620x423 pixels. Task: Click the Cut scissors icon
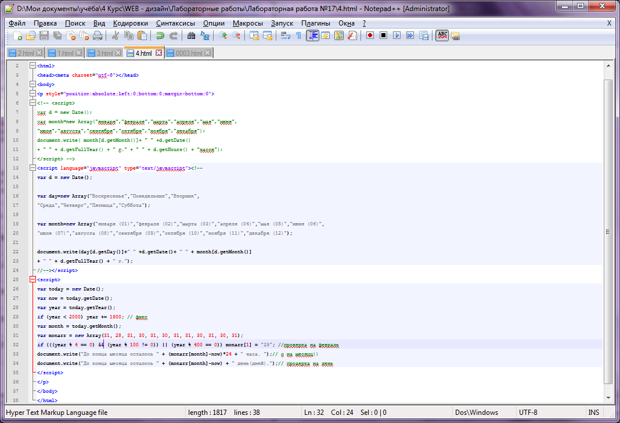click(x=116, y=35)
